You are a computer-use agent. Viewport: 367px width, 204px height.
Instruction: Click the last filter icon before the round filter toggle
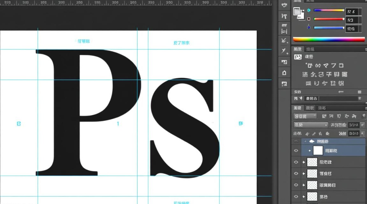(x=354, y=116)
